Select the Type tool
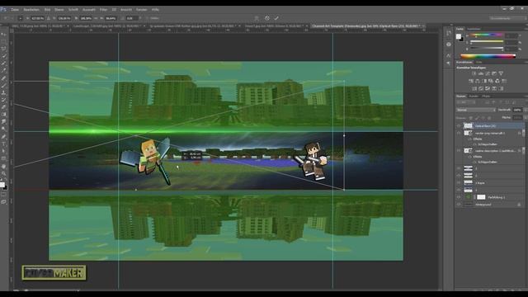The image size is (528, 297). [x=3, y=144]
